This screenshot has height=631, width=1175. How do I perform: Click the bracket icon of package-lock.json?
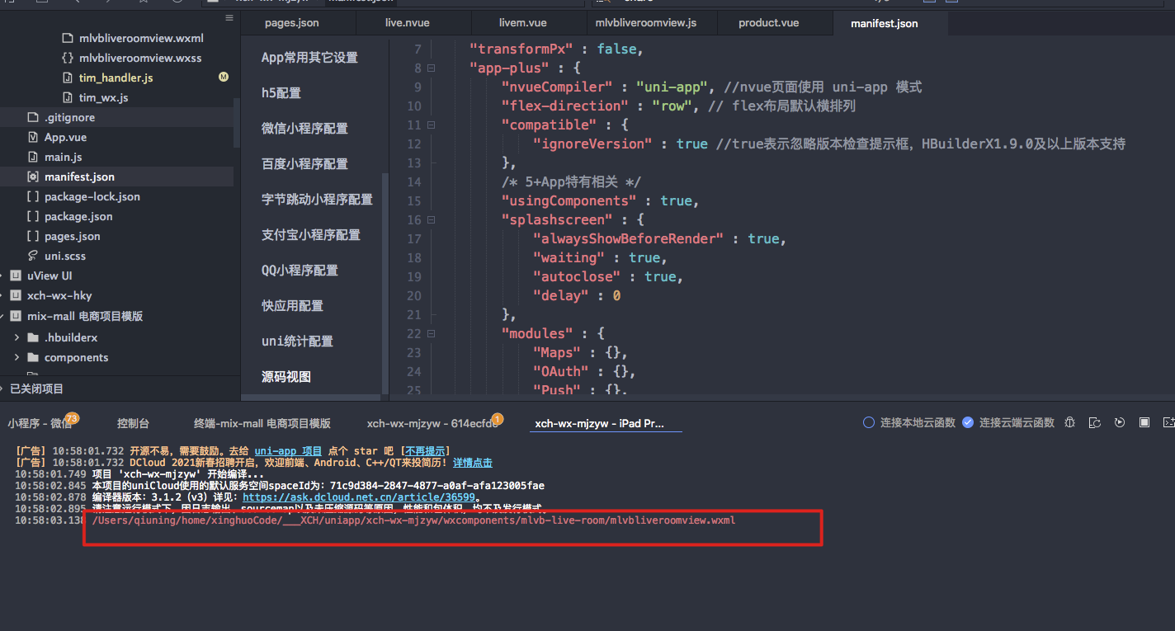click(x=33, y=196)
